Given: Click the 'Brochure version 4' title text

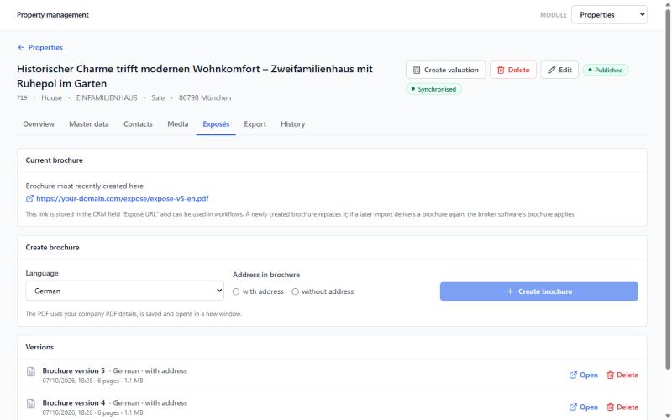Looking at the screenshot, I should [x=73, y=403].
